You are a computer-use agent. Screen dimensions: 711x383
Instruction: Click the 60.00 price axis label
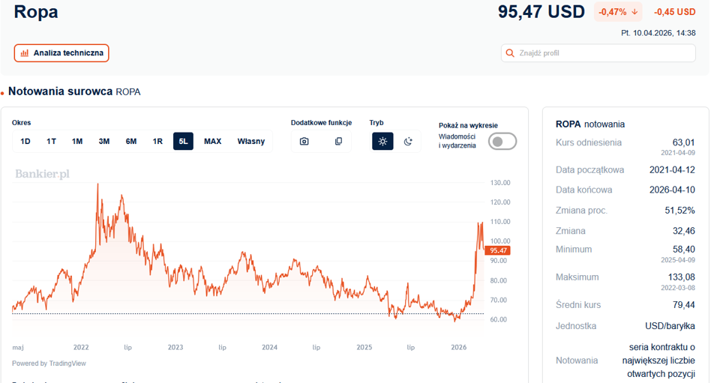[498, 319]
